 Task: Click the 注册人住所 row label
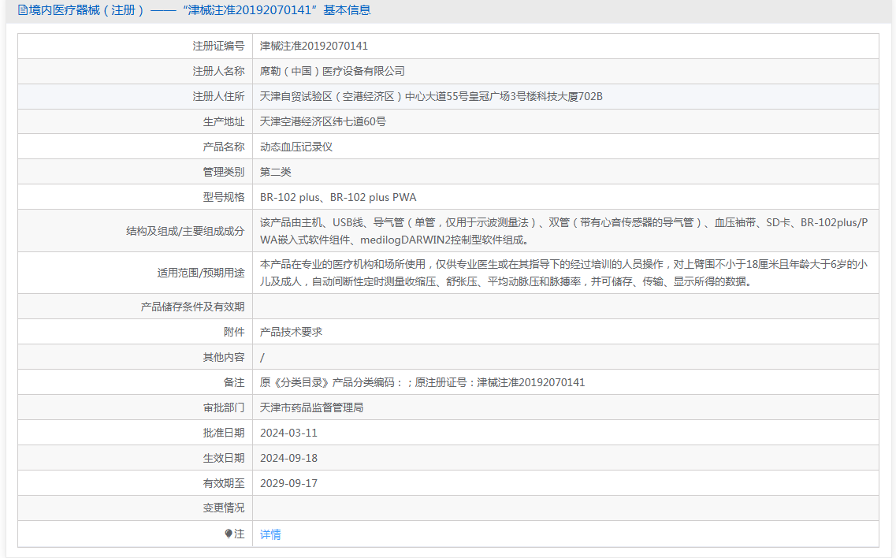218,96
